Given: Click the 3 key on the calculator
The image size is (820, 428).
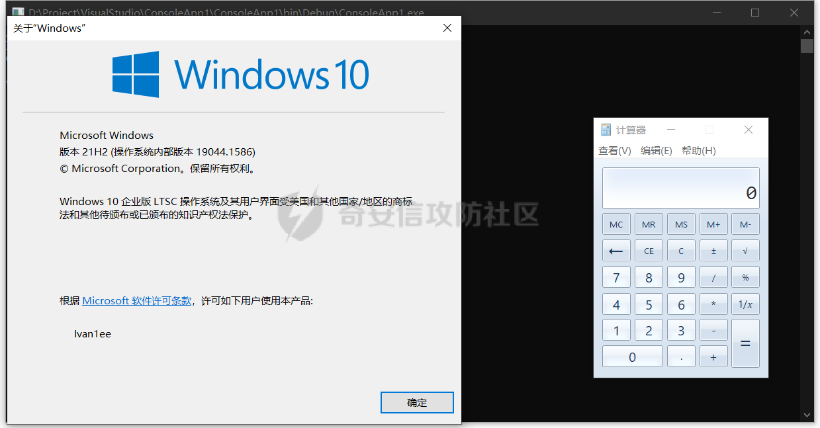Looking at the screenshot, I should 681,330.
